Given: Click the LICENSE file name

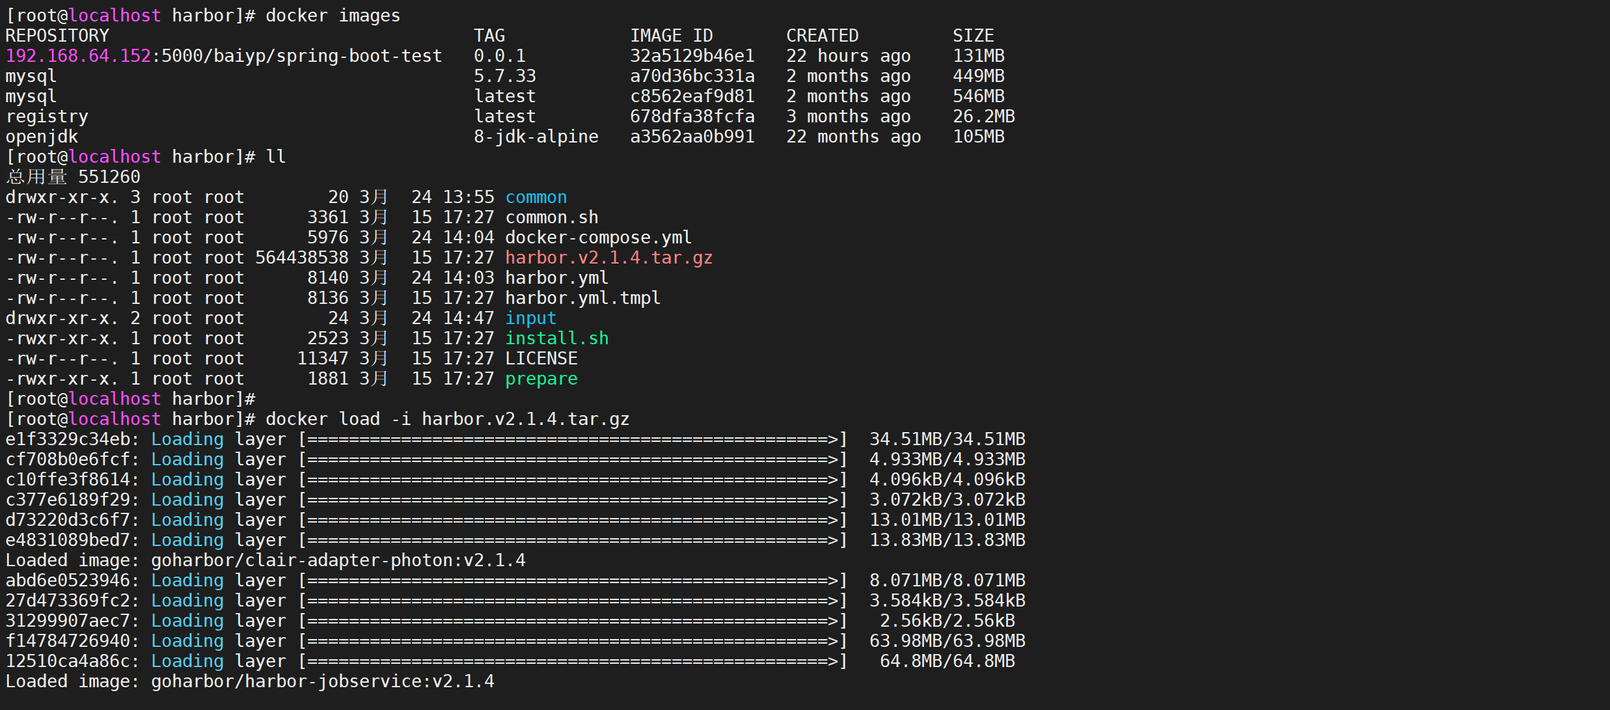Looking at the screenshot, I should pos(541,359).
